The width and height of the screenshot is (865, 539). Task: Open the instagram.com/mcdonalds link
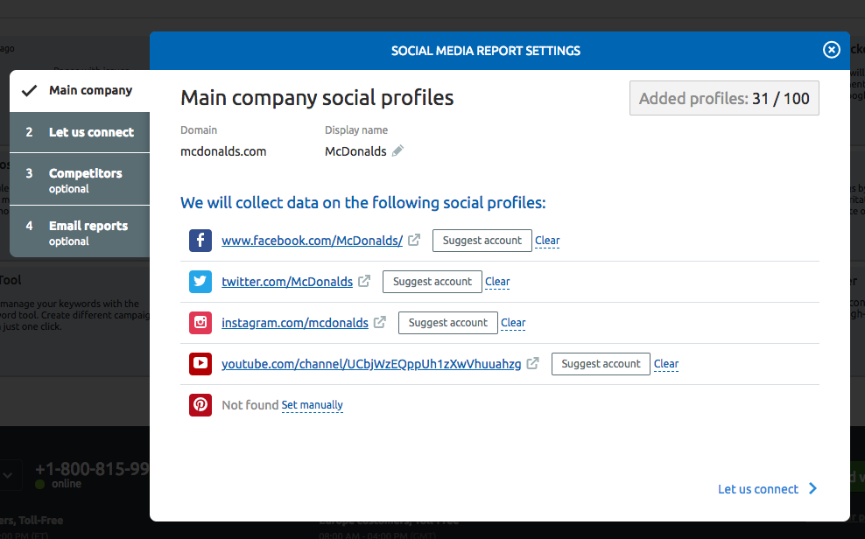coord(294,322)
